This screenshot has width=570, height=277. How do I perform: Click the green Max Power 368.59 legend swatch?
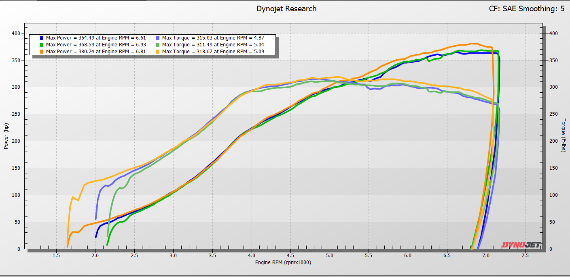pos(42,45)
